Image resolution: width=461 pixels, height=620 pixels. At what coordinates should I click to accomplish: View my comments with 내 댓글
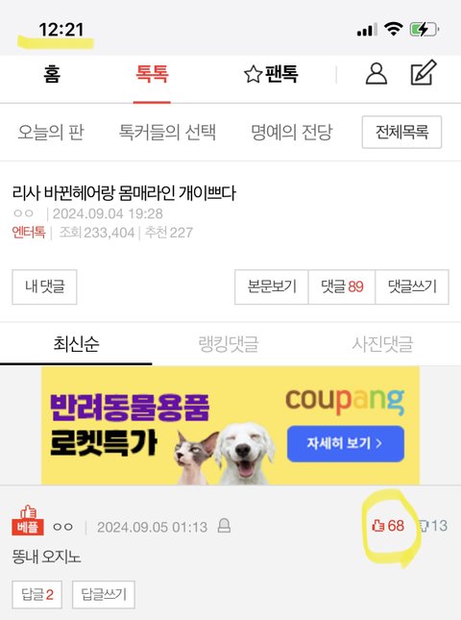coord(44,286)
